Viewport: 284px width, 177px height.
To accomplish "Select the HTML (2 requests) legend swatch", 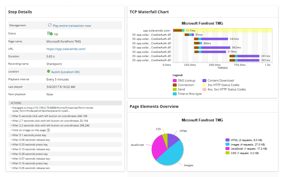I will pos(227,140).
